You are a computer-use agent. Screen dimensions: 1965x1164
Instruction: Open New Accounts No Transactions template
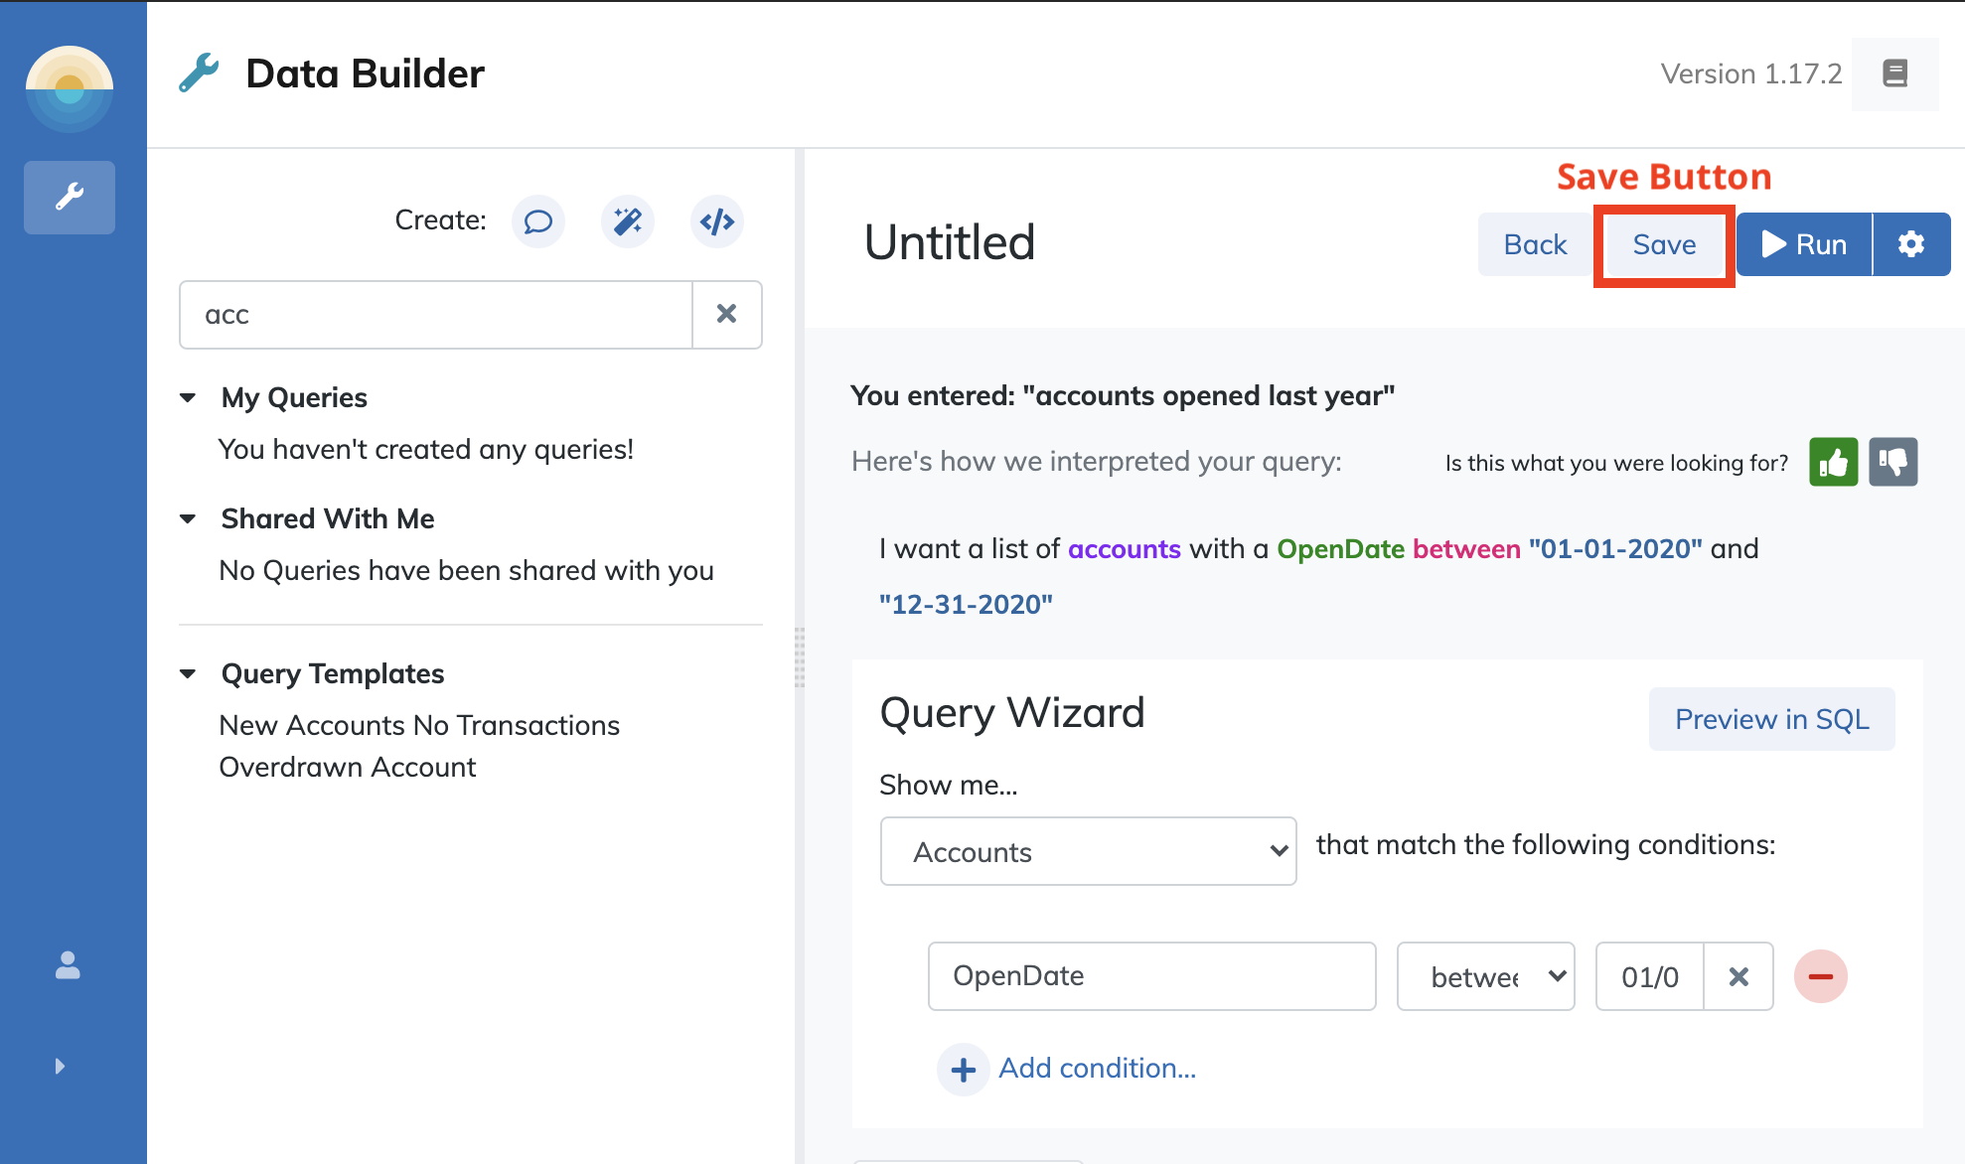pos(419,725)
